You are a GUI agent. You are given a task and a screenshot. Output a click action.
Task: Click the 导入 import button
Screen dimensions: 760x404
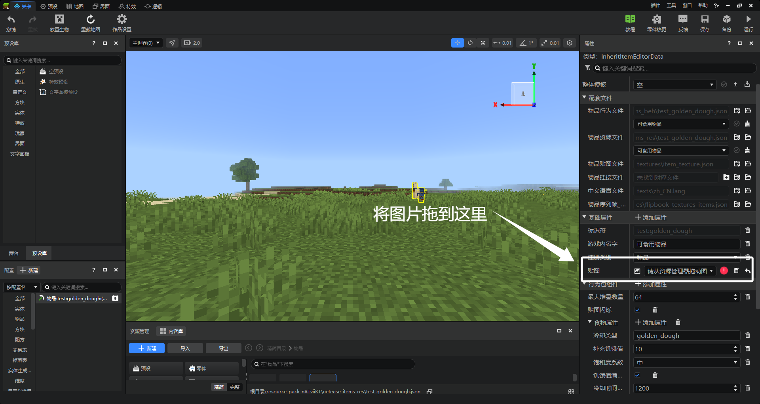185,348
